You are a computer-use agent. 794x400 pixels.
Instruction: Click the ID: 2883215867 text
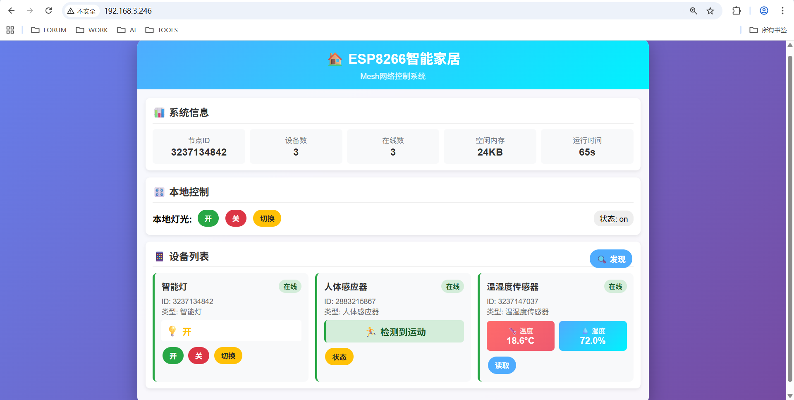point(350,302)
